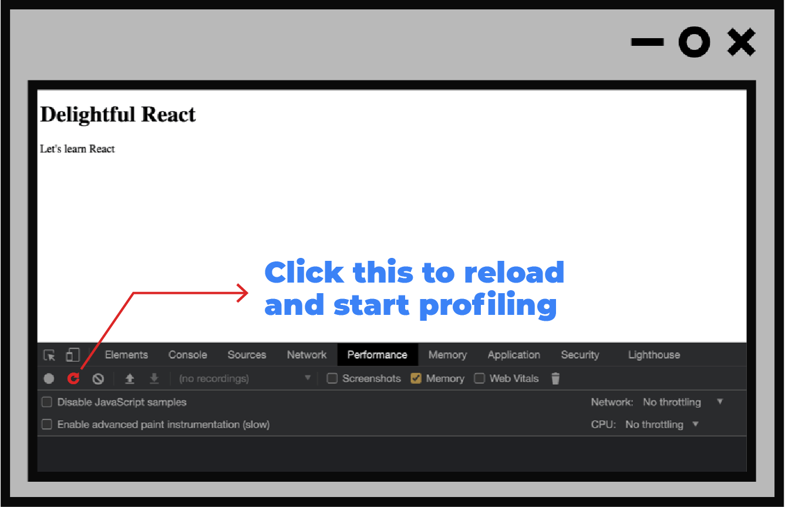
Task: Click the save profile download arrow icon
Action: click(x=154, y=379)
